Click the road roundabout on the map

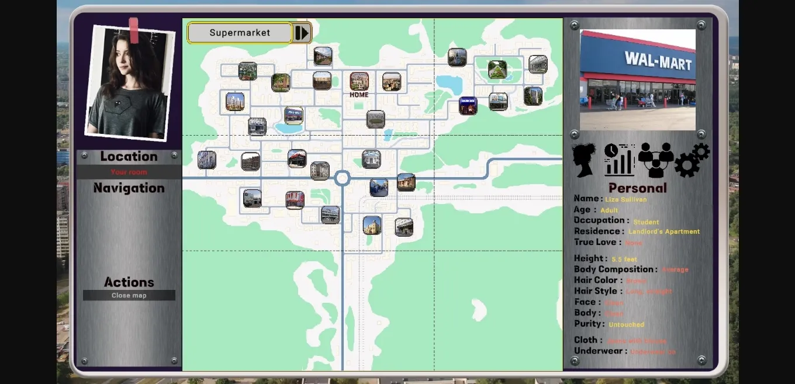pyautogui.click(x=343, y=178)
